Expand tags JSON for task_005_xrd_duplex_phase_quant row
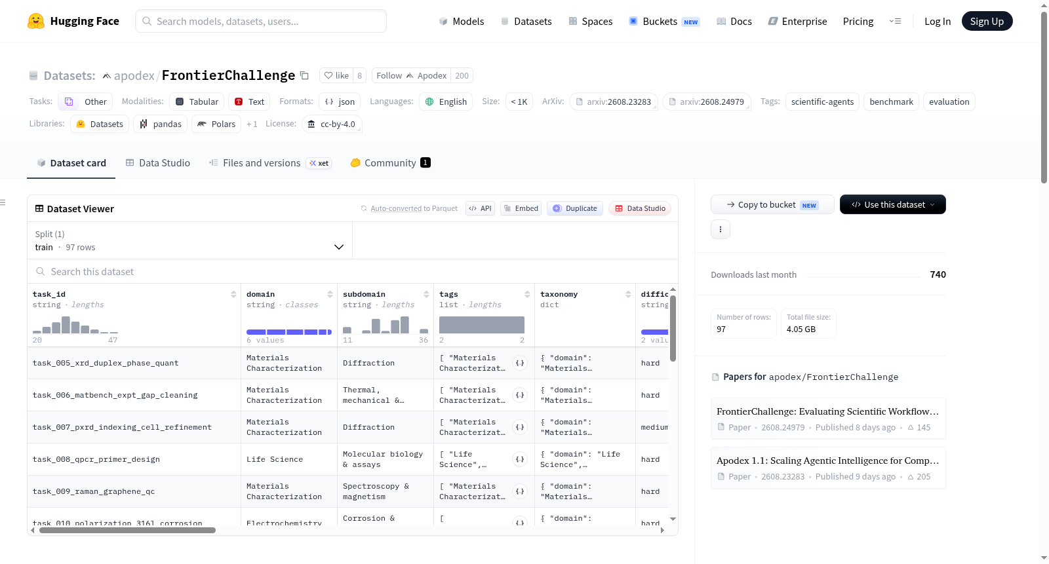This screenshot has width=1049, height=564. pos(520,363)
